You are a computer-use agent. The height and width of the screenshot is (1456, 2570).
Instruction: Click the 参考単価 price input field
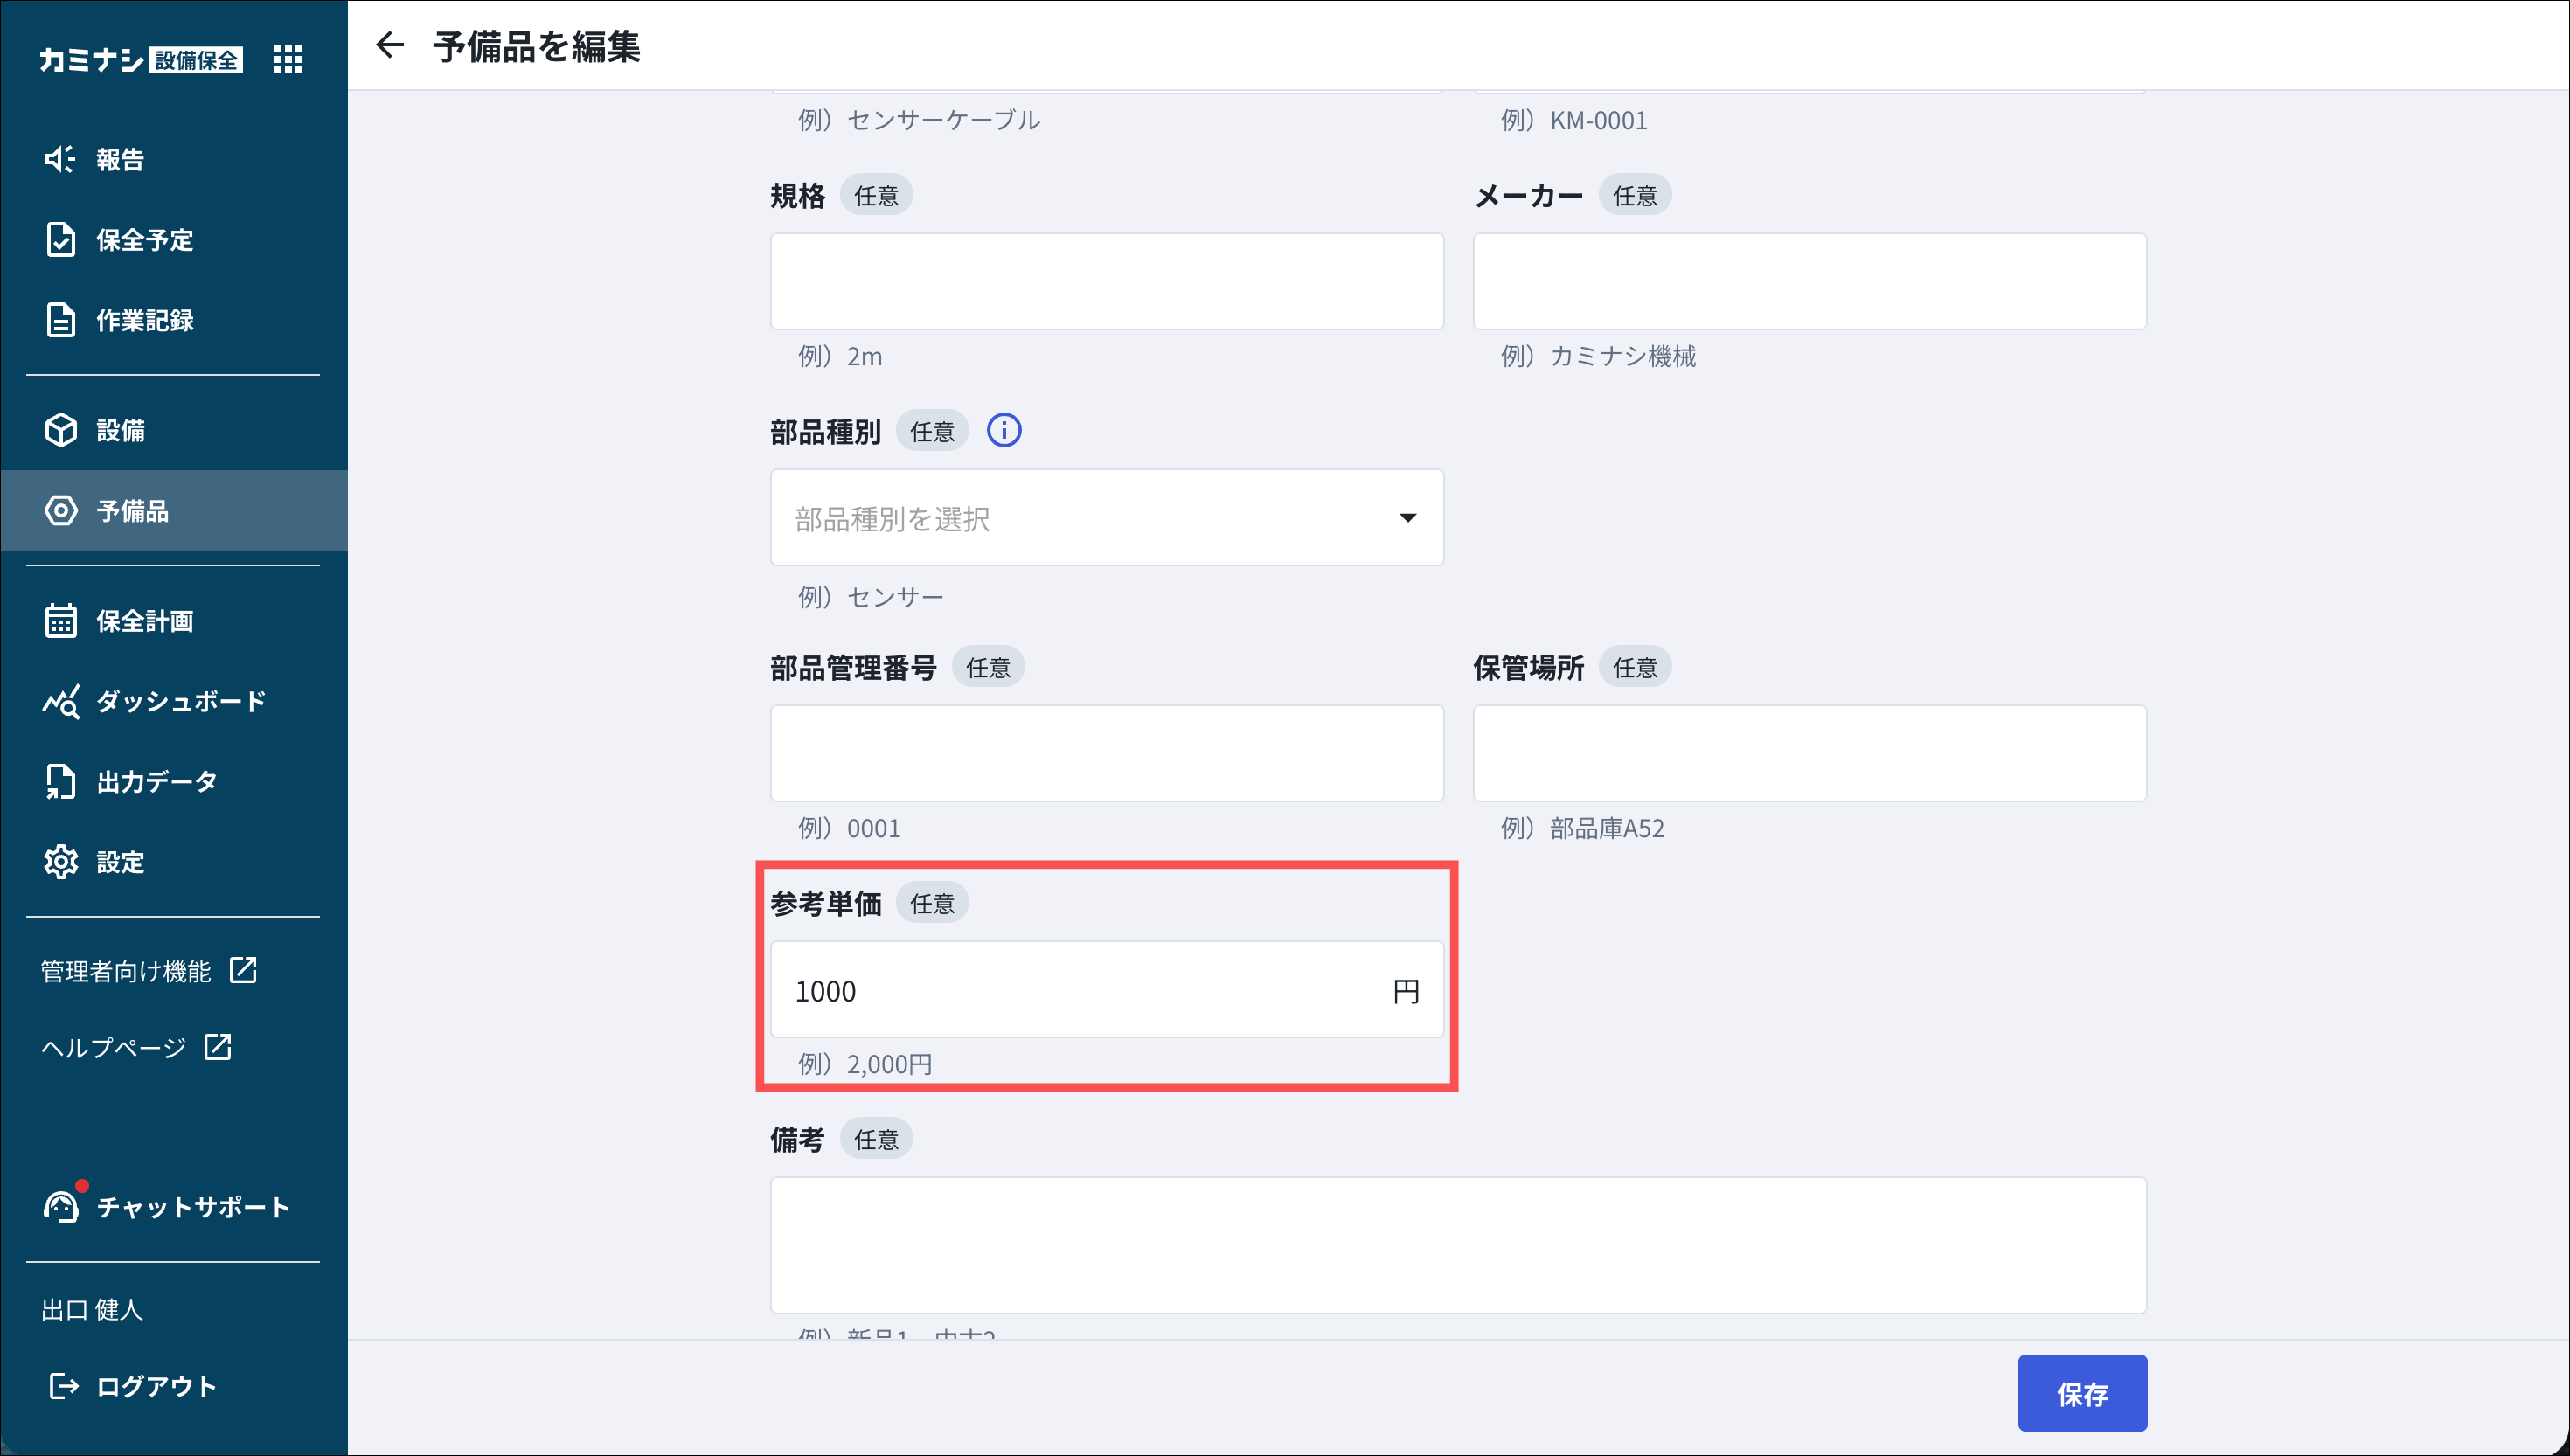pyautogui.click(x=1080, y=990)
